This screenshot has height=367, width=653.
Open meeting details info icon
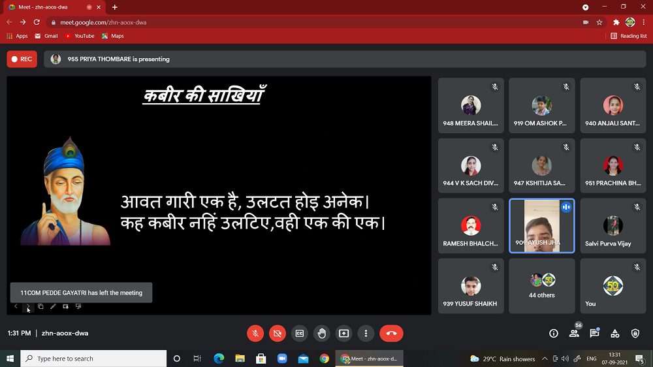point(554,333)
